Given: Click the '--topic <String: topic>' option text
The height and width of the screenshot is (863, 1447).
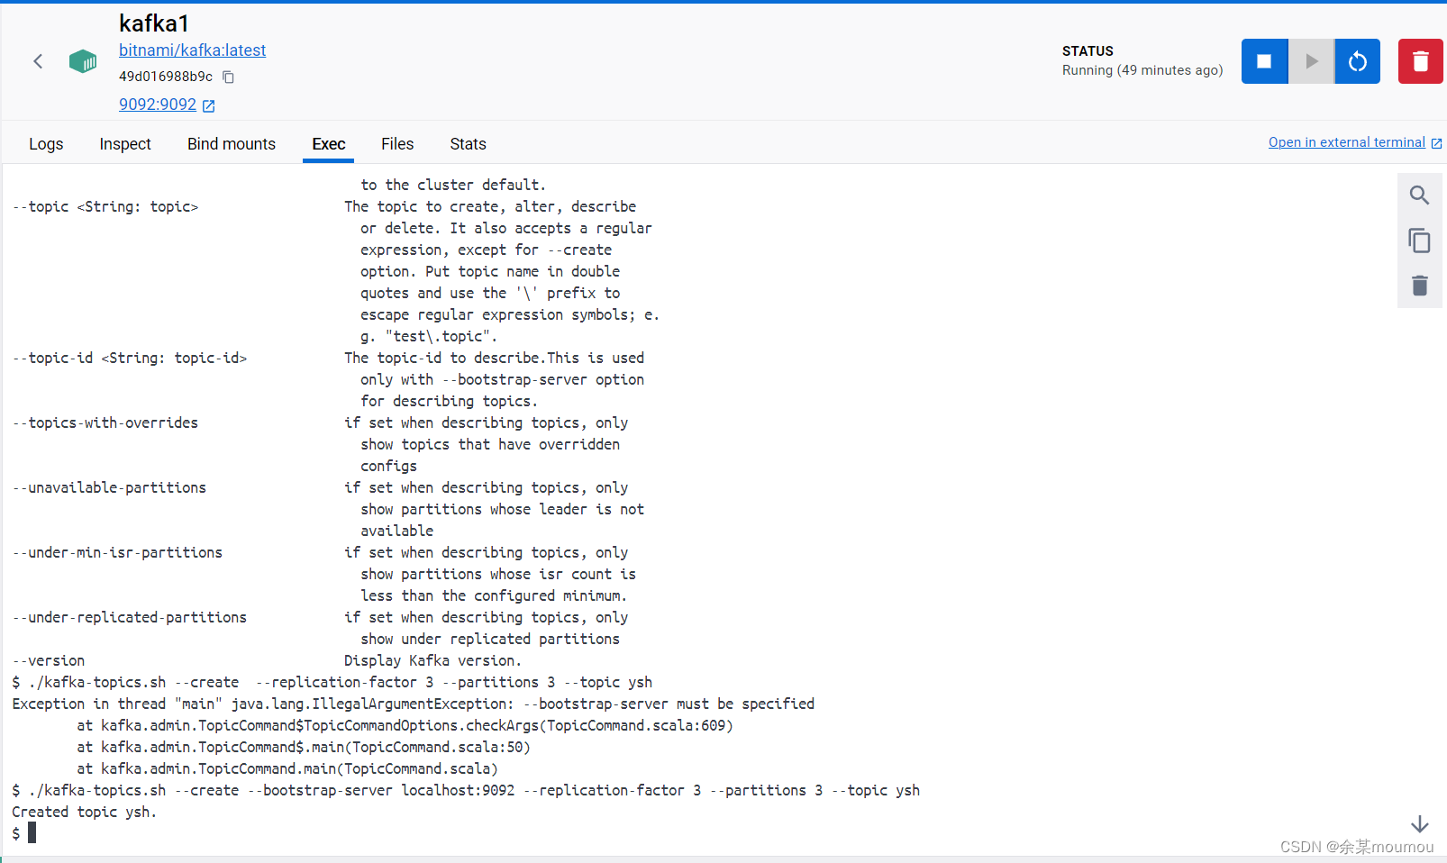Looking at the screenshot, I should [x=105, y=206].
